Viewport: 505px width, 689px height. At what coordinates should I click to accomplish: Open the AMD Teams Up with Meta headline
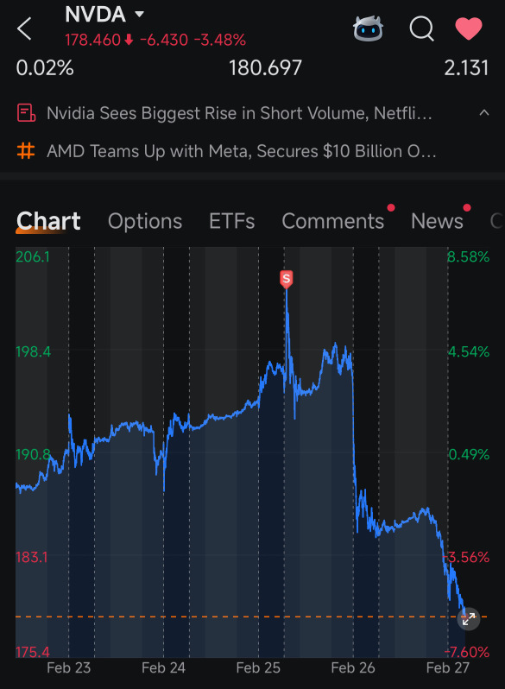coord(242,151)
